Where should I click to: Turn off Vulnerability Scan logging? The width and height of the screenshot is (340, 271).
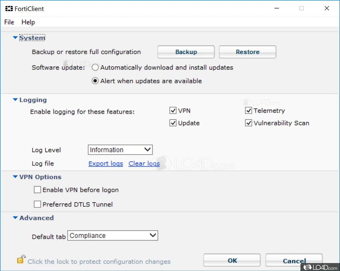click(248, 123)
